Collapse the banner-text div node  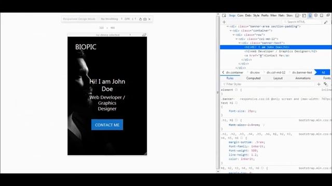tap(240, 43)
